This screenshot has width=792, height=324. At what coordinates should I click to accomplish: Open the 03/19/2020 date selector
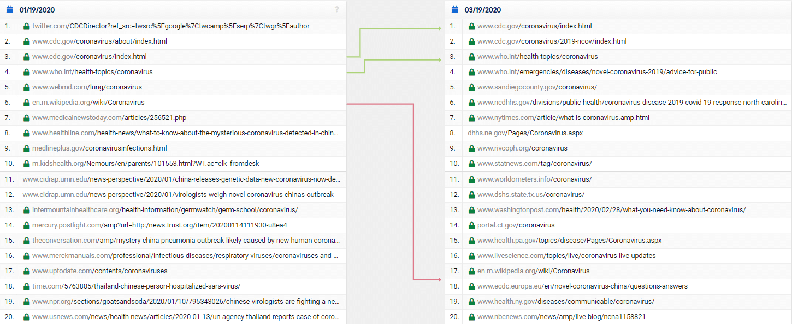click(482, 10)
